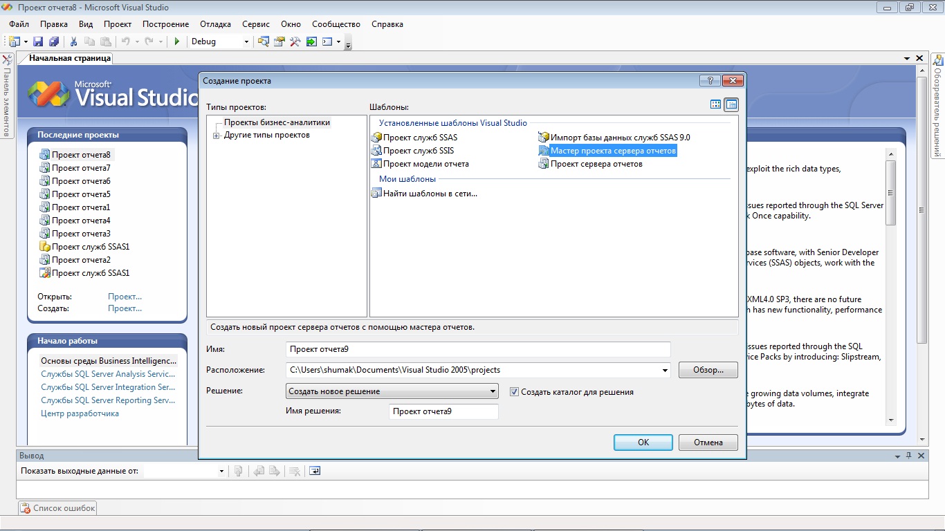Click the Copy toolbar icon
This screenshot has height=531, width=945.
[x=89, y=41]
